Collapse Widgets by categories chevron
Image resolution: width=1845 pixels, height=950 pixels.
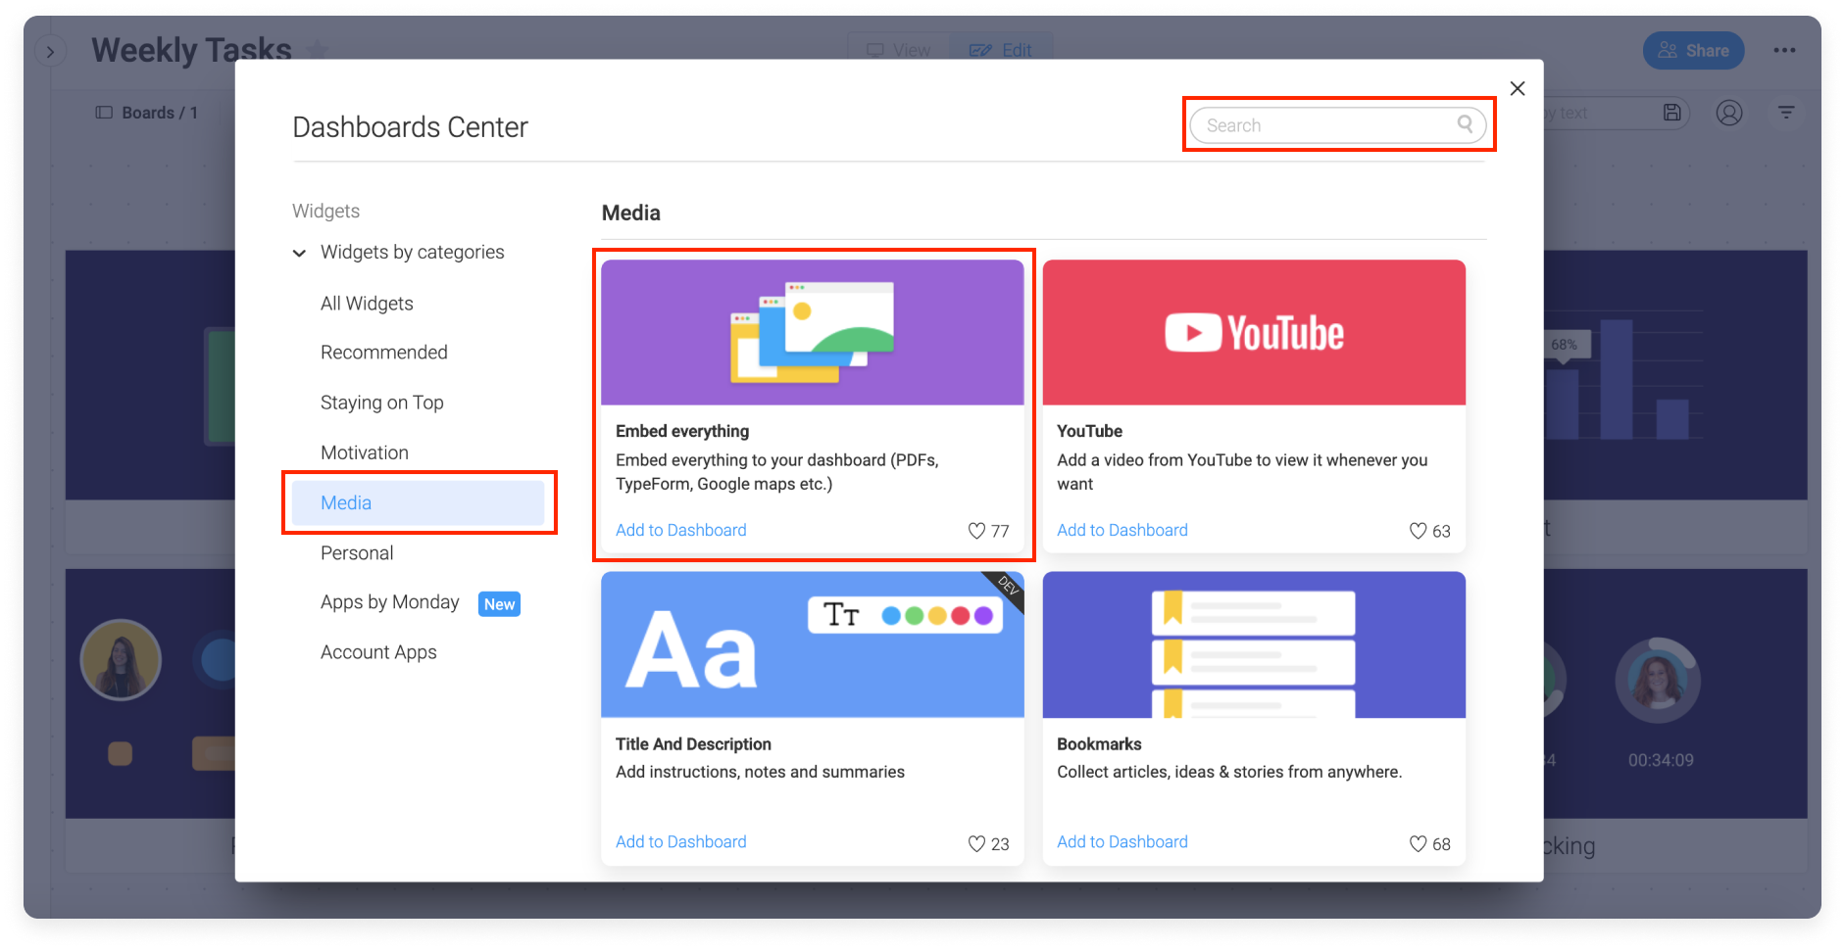pos(299,253)
